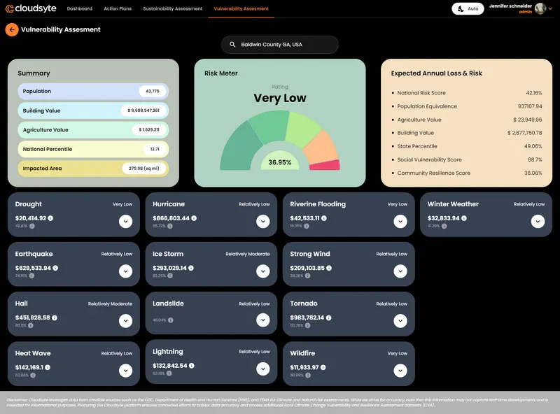Click info icon next to Wildfire $11,933.97
Screen dimensions: 560x414
pos(323,367)
